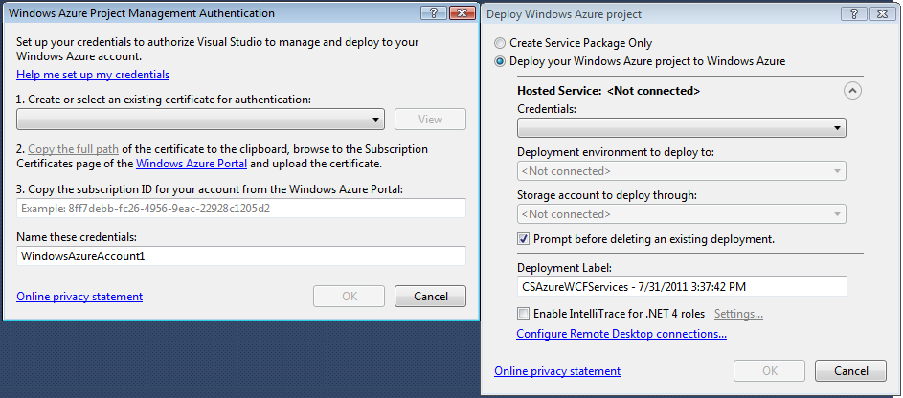Image resolution: width=903 pixels, height=398 pixels.
Task: Open Deployment environment to deploy to dropdown
Action: click(x=681, y=171)
